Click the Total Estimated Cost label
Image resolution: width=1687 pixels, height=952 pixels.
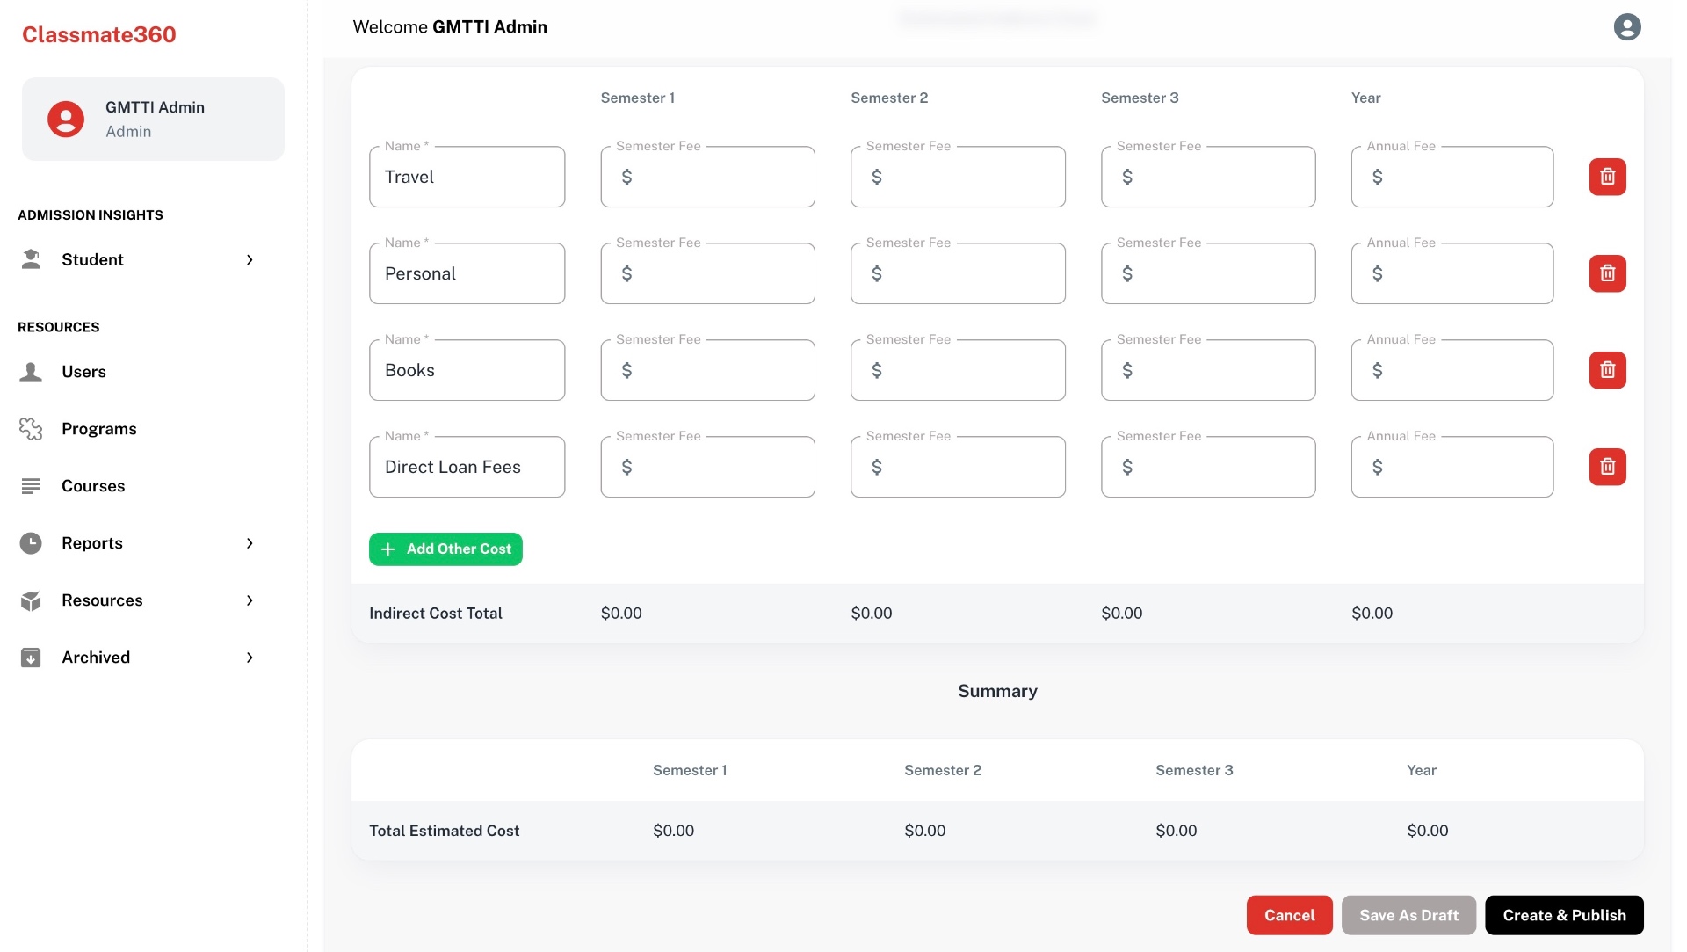tap(444, 831)
